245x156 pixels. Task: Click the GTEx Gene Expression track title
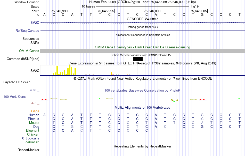click(x=142, y=63)
